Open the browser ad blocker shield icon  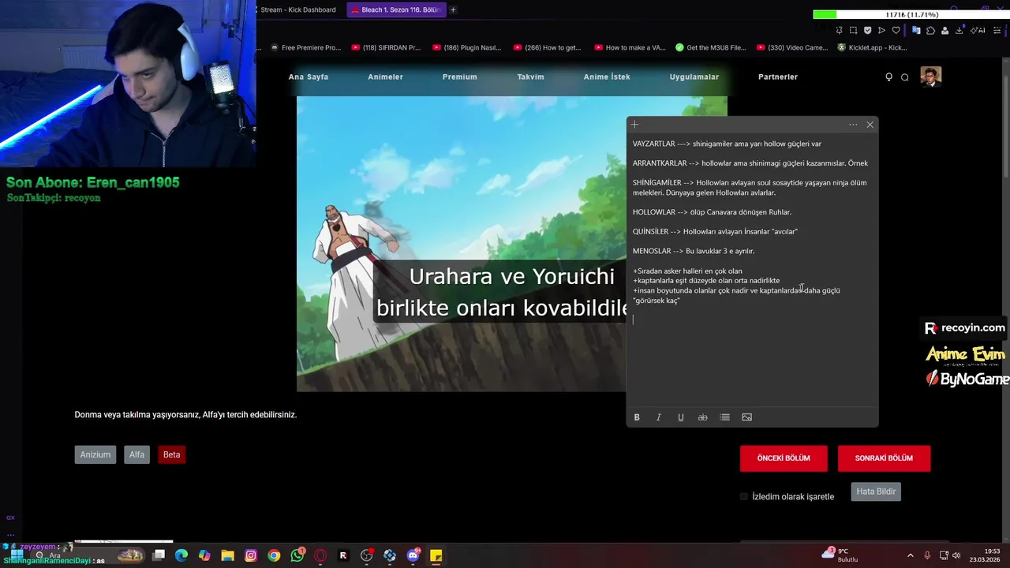coord(867,30)
